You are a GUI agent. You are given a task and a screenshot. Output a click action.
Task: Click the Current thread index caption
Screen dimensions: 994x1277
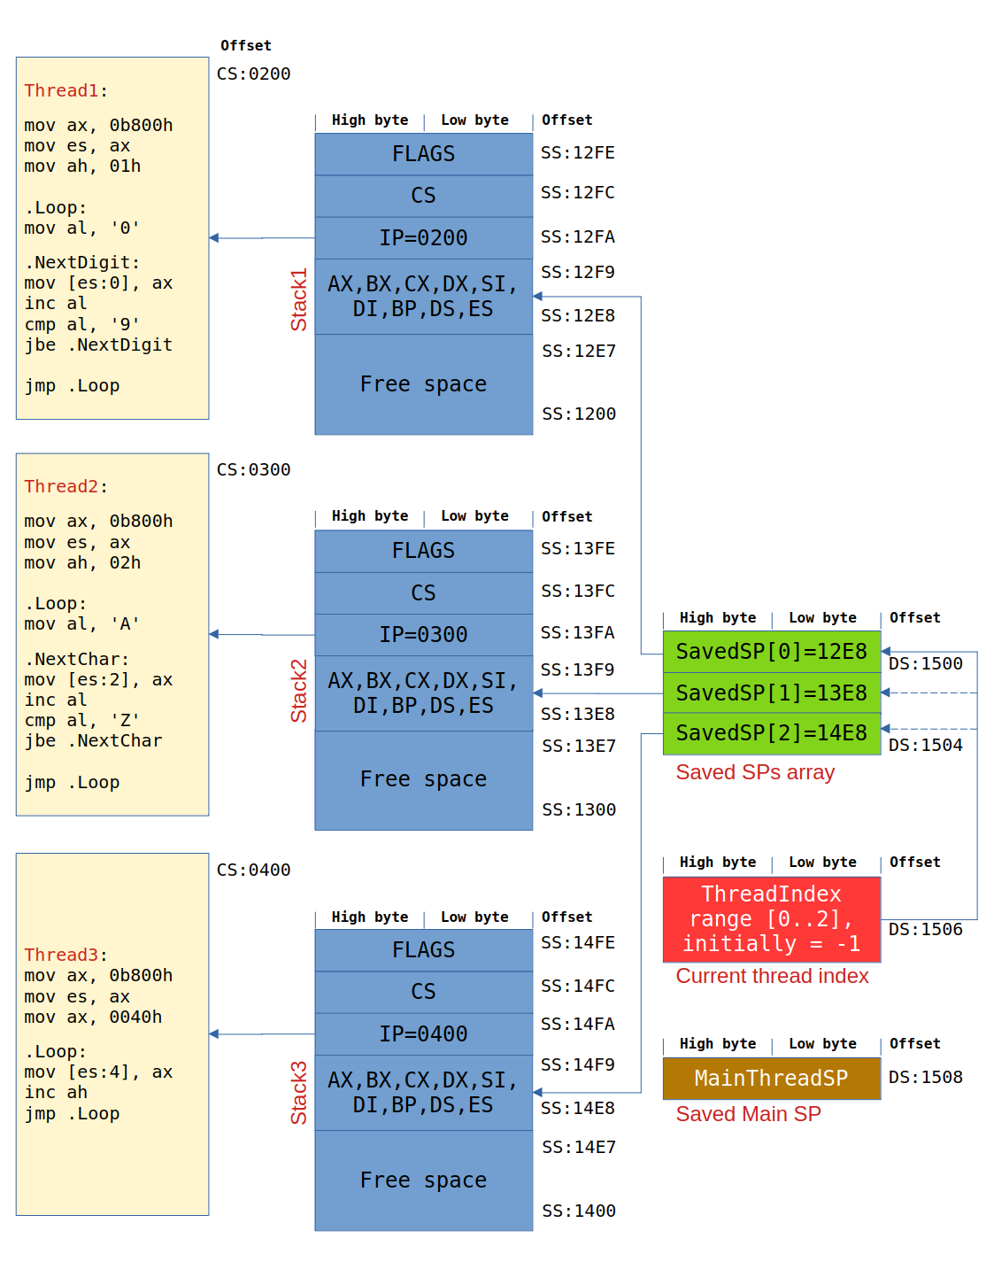point(772,976)
